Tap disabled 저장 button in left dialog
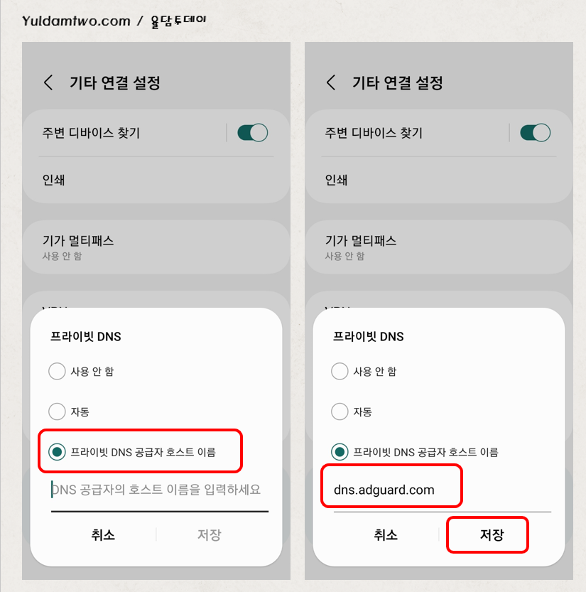 [209, 535]
